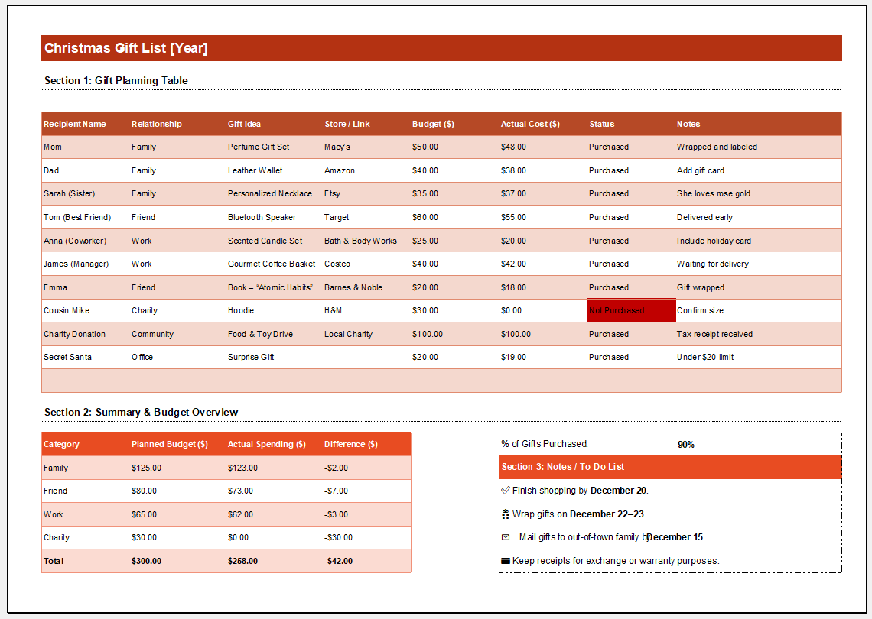Select the Status column header
This screenshot has width=872, height=619.
602,124
